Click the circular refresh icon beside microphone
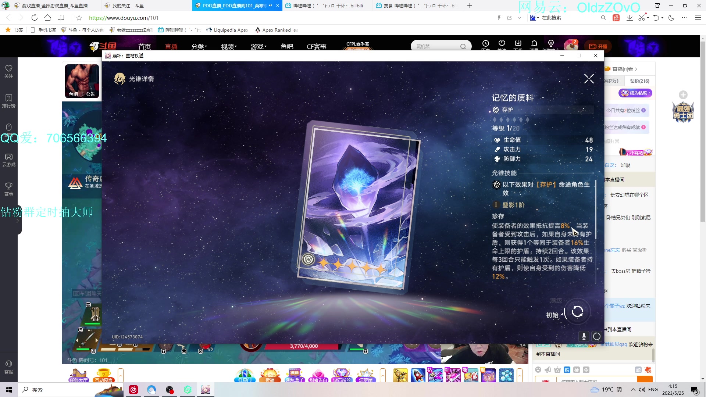 pyautogui.click(x=597, y=336)
